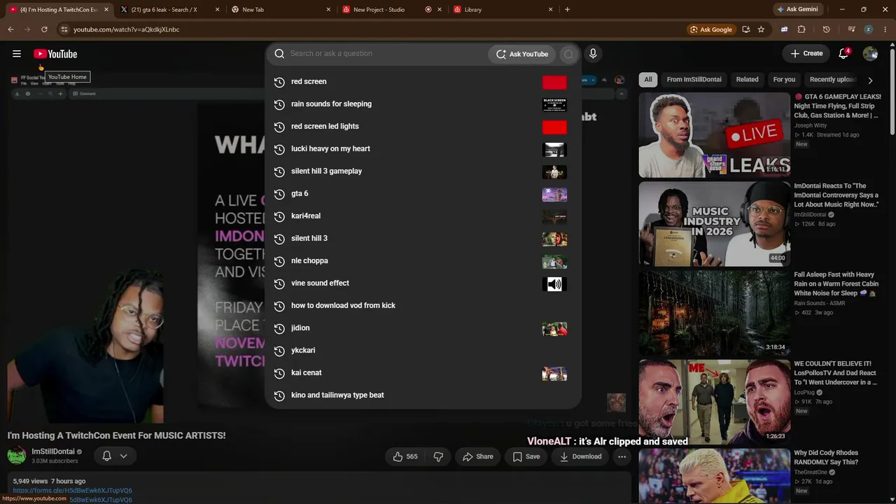This screenshot has width=896, height=504.
Task: Open the forms.gle link in description
Action: coord(72,491)
